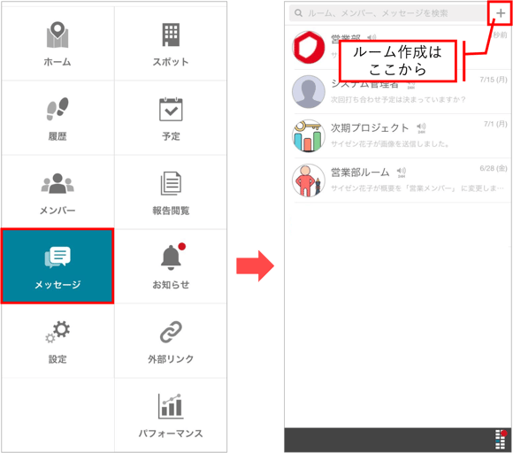Toggle mute speaker icon on 次期プロジェクト

click(421, 127)
